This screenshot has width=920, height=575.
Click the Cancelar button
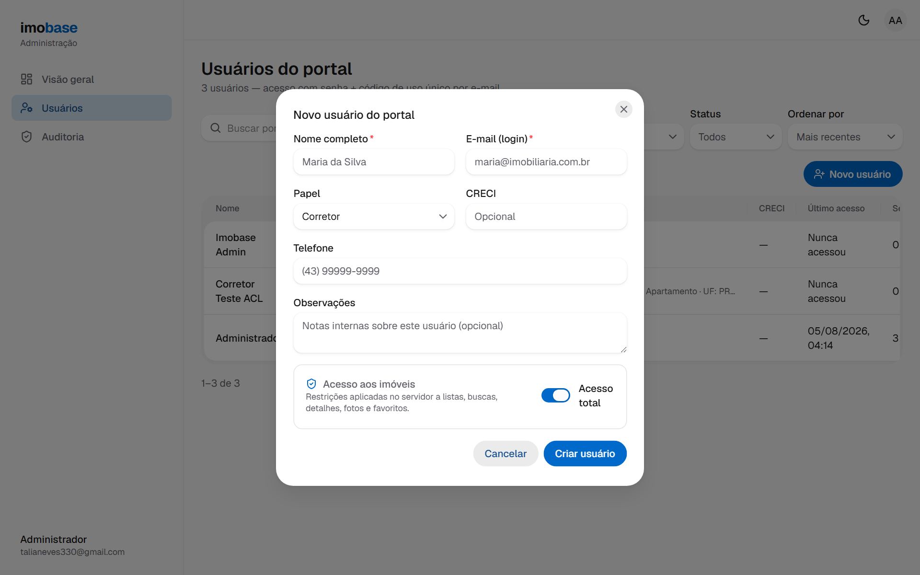pyautogui.click(x=506, y=453)
